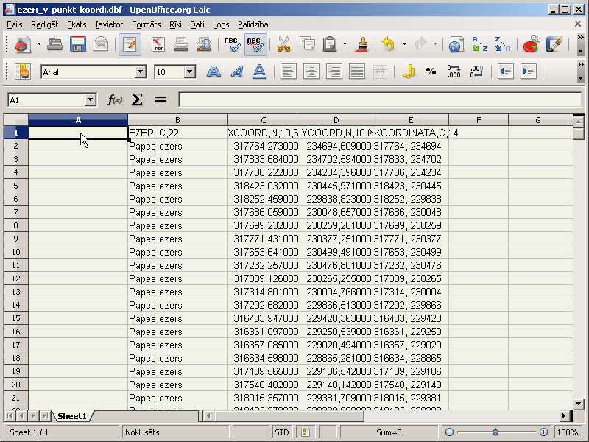Open the Styles and Formatting window
Screen dimensions: 589x442
click(x=23, y=71)
